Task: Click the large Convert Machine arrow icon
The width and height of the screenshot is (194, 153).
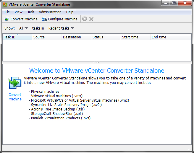Action: pos(15,83)
